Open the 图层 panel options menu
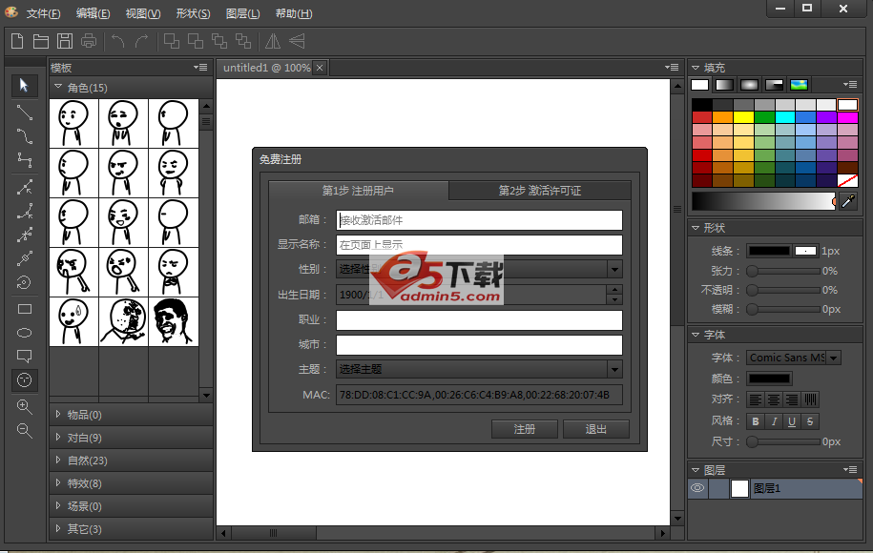The image size is (873, 553). point(849,469)
